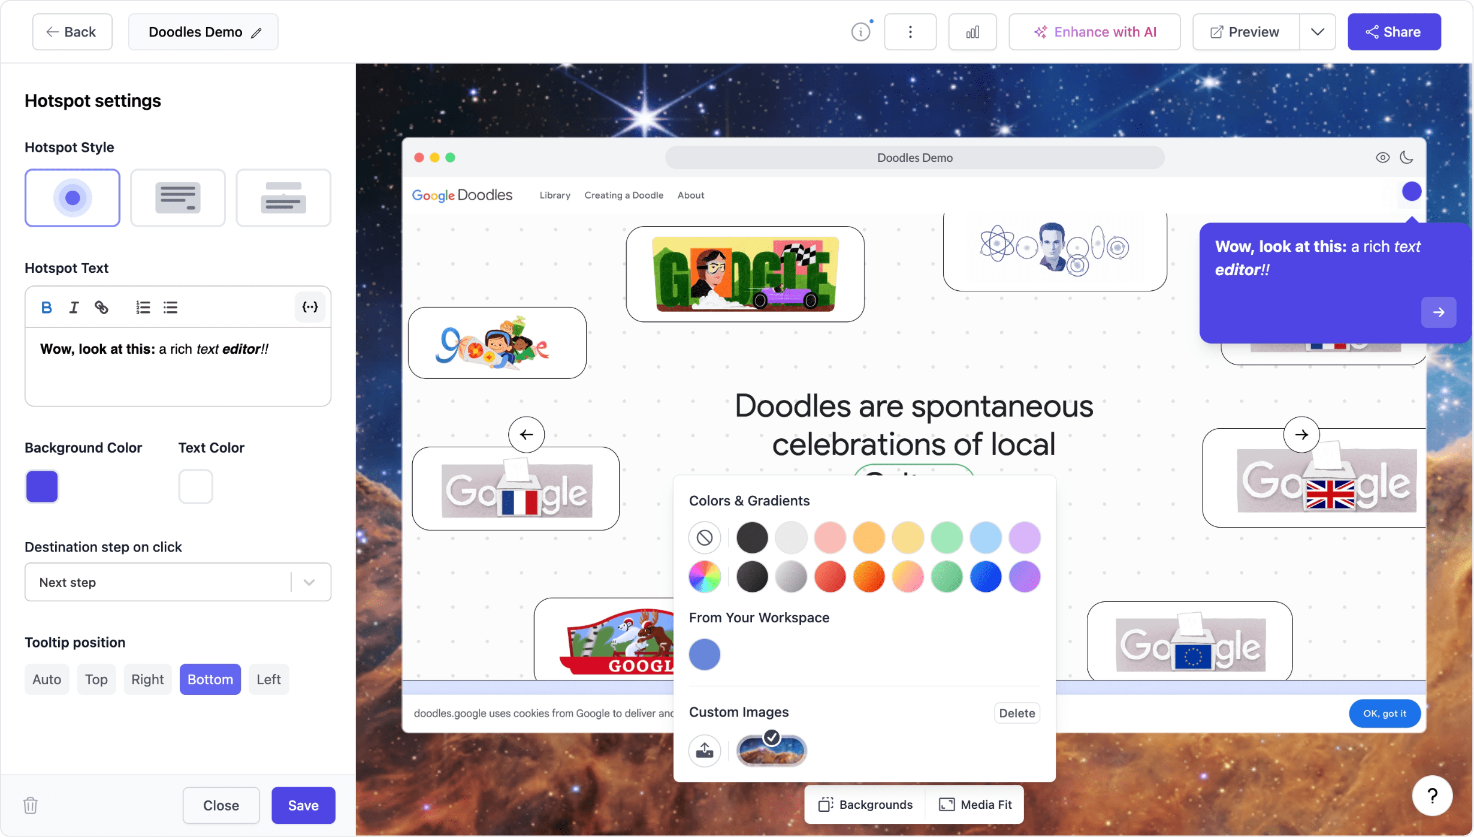
Task: Click the Doodles Demo address bar
Action: pyautogui.click(x=915, y=158)
